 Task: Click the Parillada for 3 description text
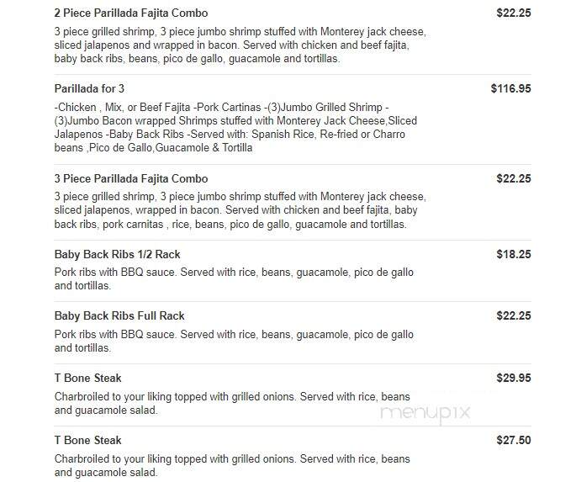(235, 128)
